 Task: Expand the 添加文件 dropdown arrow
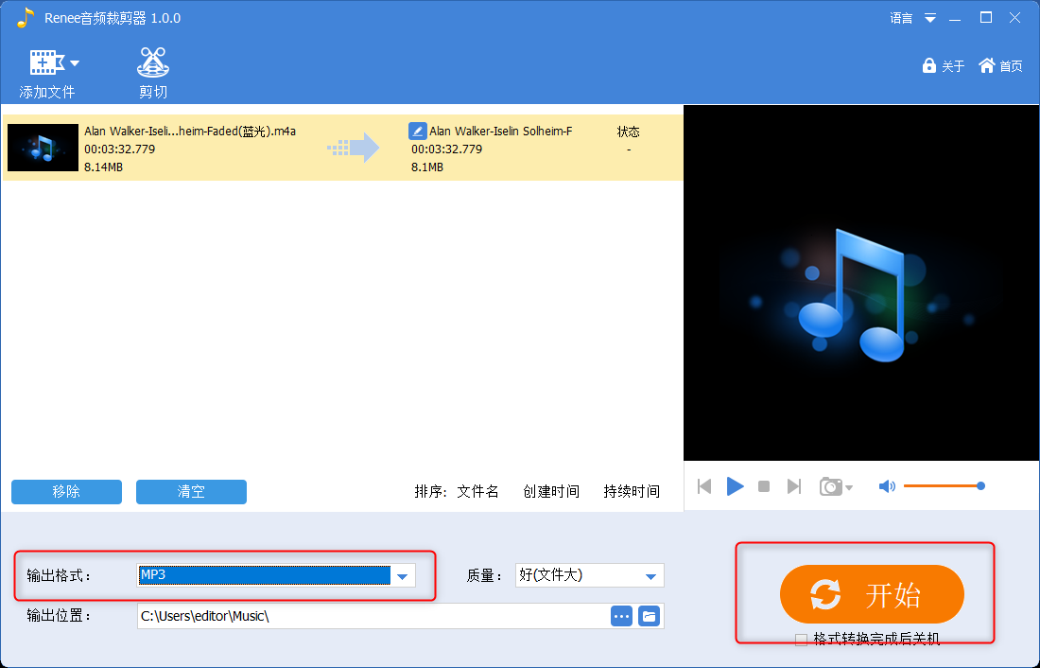click(x=75, y=63)
